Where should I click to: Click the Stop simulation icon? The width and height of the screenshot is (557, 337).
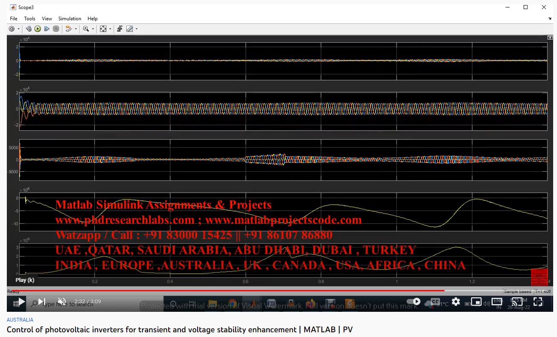tap(56, 29)
